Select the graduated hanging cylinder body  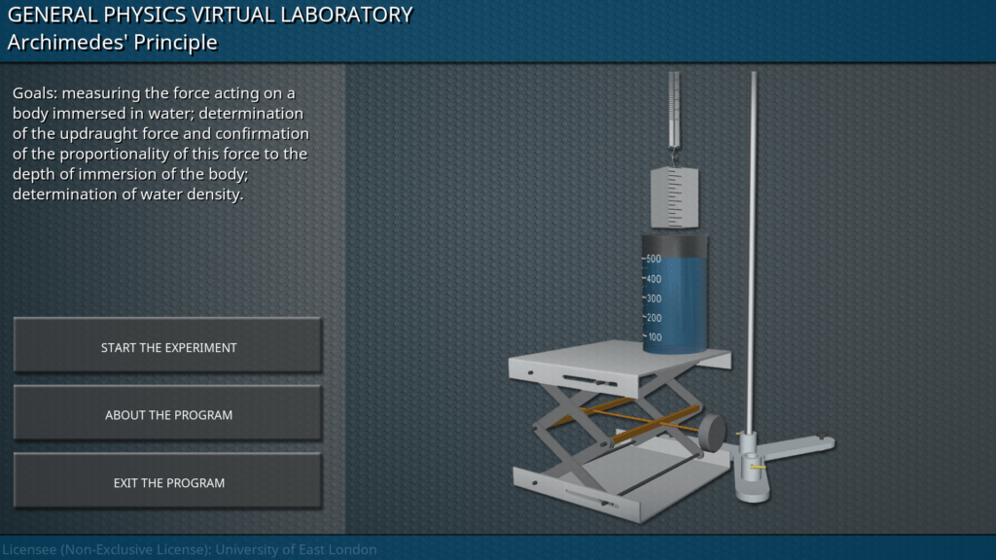tap(675, 197)
